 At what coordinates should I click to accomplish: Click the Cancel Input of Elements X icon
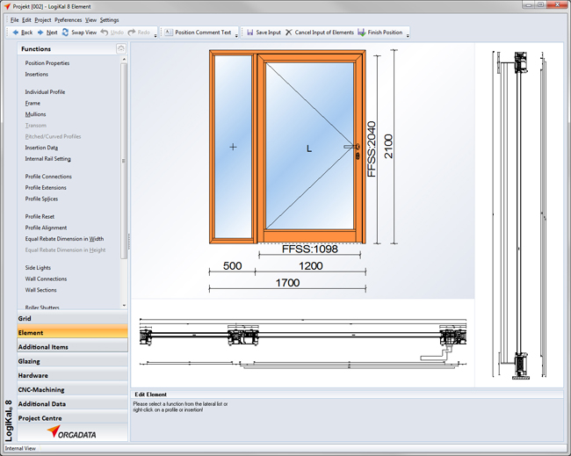pos(288,33)
